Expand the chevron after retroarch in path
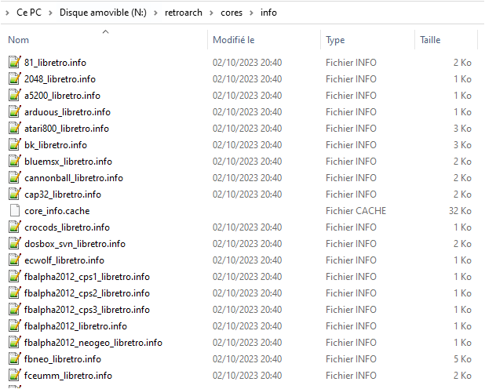 (x=211, y=13)
